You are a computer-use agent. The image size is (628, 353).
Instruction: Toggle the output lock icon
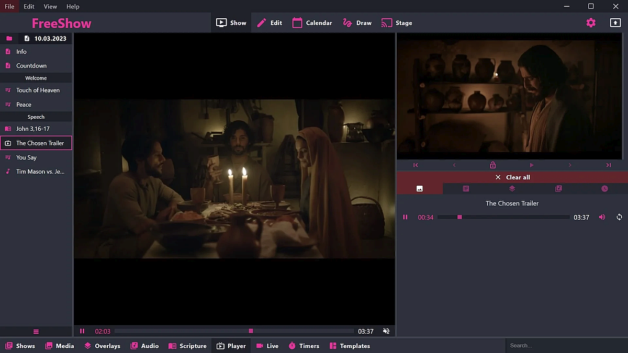click(492, 165)
